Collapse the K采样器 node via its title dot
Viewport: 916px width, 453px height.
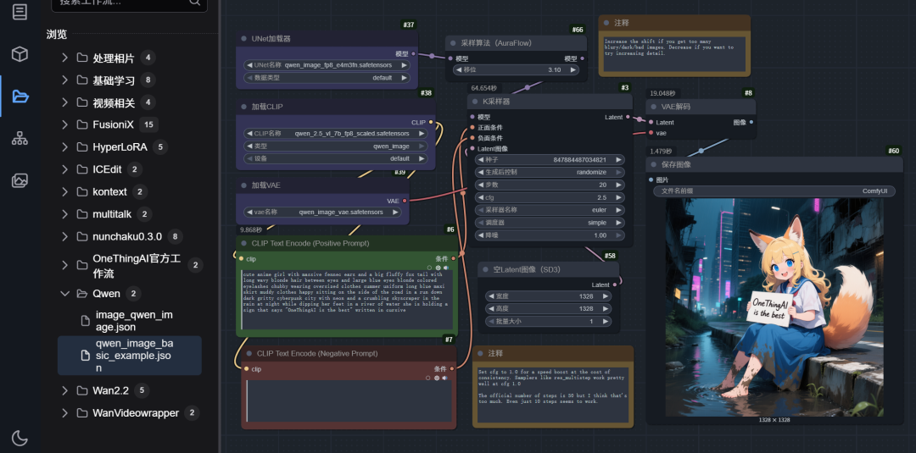[474, 102]
